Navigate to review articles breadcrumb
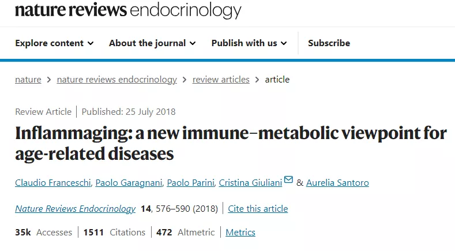 221,79
